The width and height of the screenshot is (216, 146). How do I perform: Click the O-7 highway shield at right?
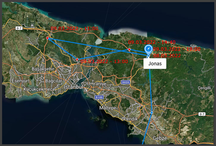click(x=202, y=114)
